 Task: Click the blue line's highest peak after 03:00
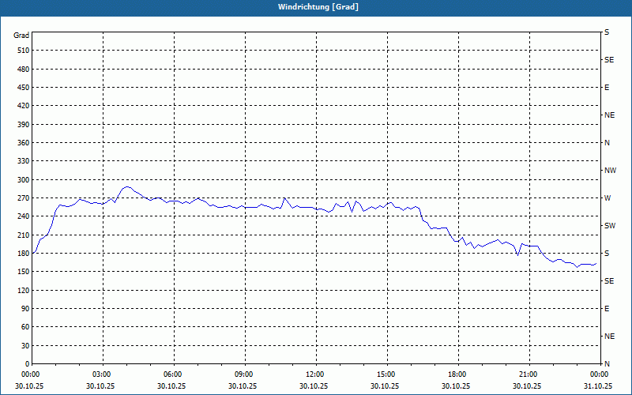pos(127,186)
